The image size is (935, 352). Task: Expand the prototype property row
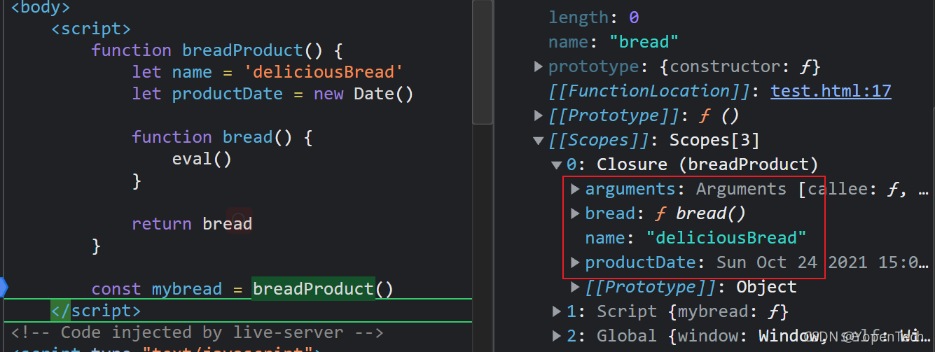[539, 66]
